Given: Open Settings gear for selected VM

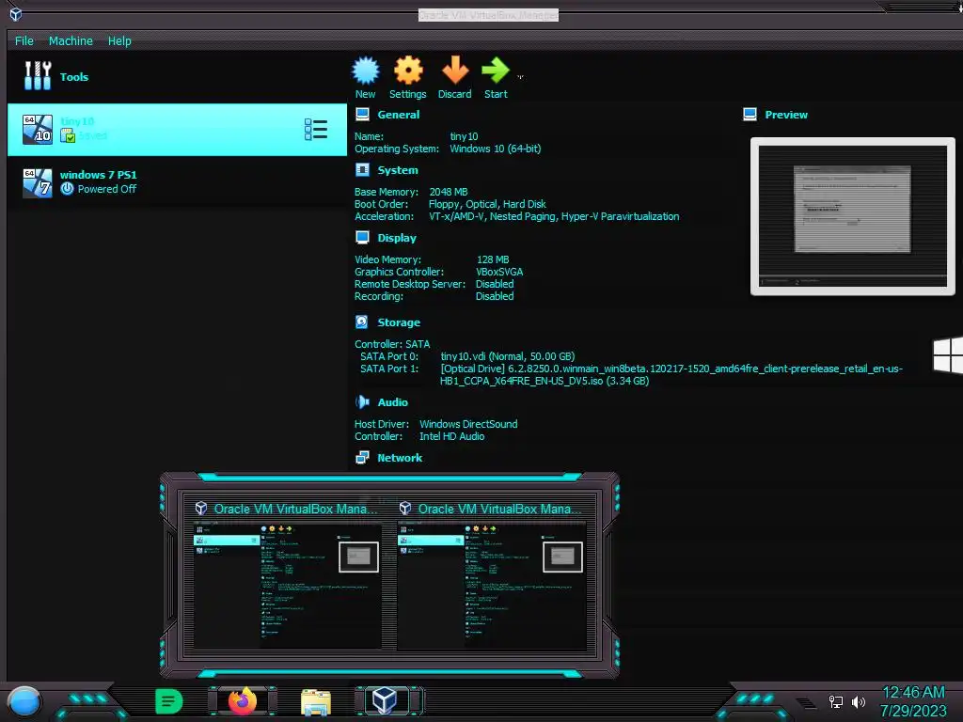Looking at the screenshot, I should pyautogui.click(x=408, y=71).
